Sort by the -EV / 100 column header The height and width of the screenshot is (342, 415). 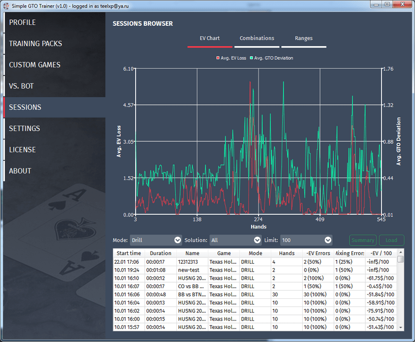[381, 253]
